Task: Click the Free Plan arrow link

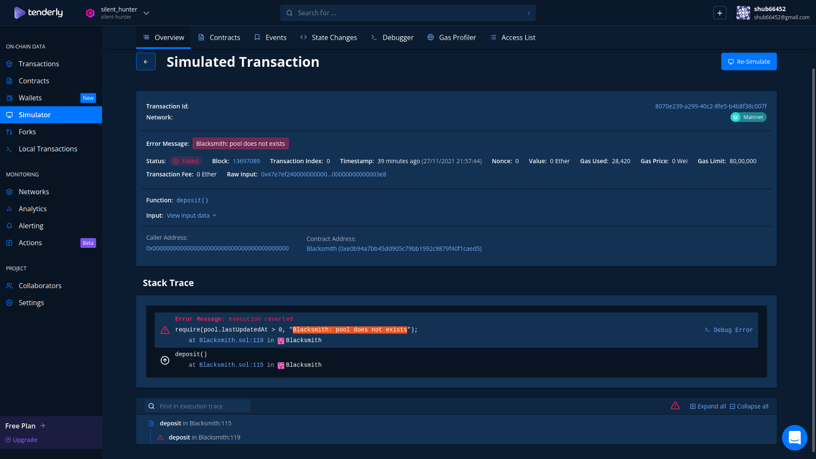Action: (x=25, y=426)
